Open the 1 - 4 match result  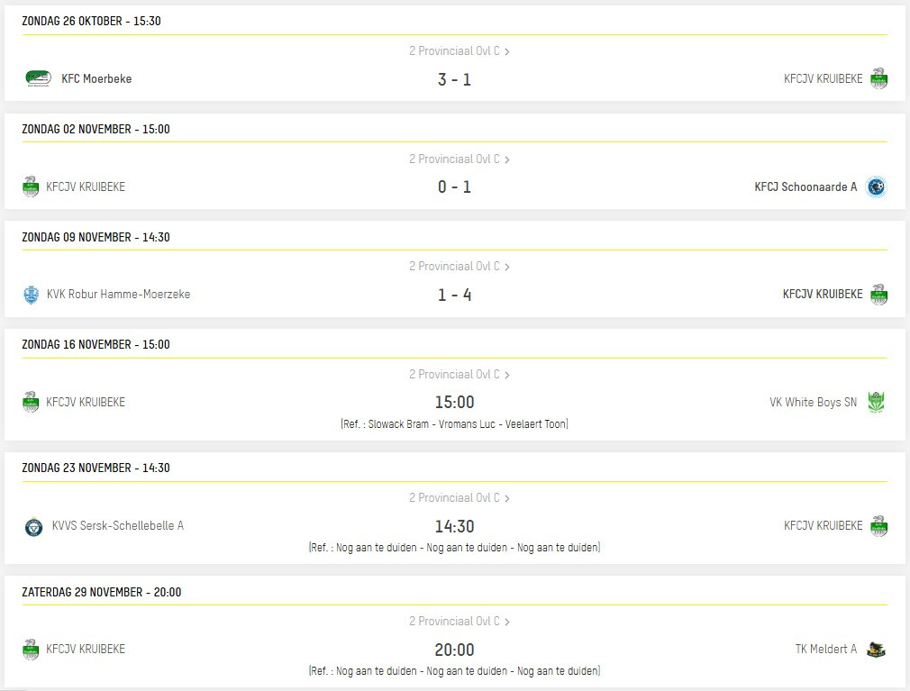click(454, 295)
